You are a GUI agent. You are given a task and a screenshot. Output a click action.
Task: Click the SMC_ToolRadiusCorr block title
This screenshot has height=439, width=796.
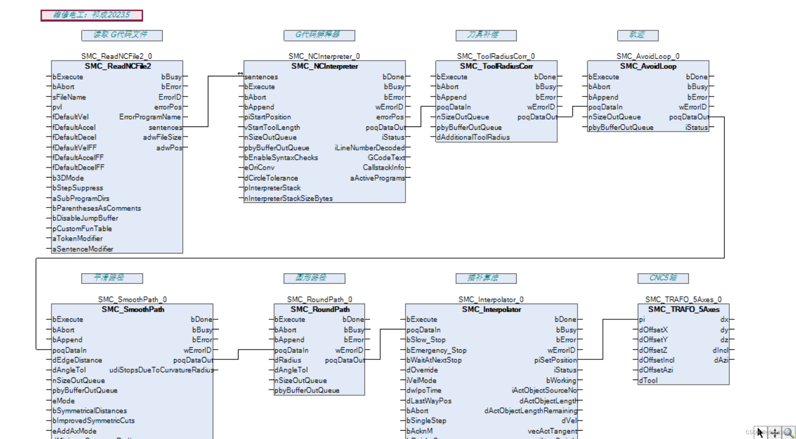(496, 66)
